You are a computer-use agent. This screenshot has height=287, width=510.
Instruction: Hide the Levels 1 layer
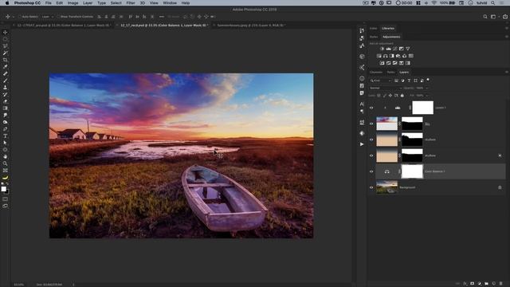pos(371,108)
